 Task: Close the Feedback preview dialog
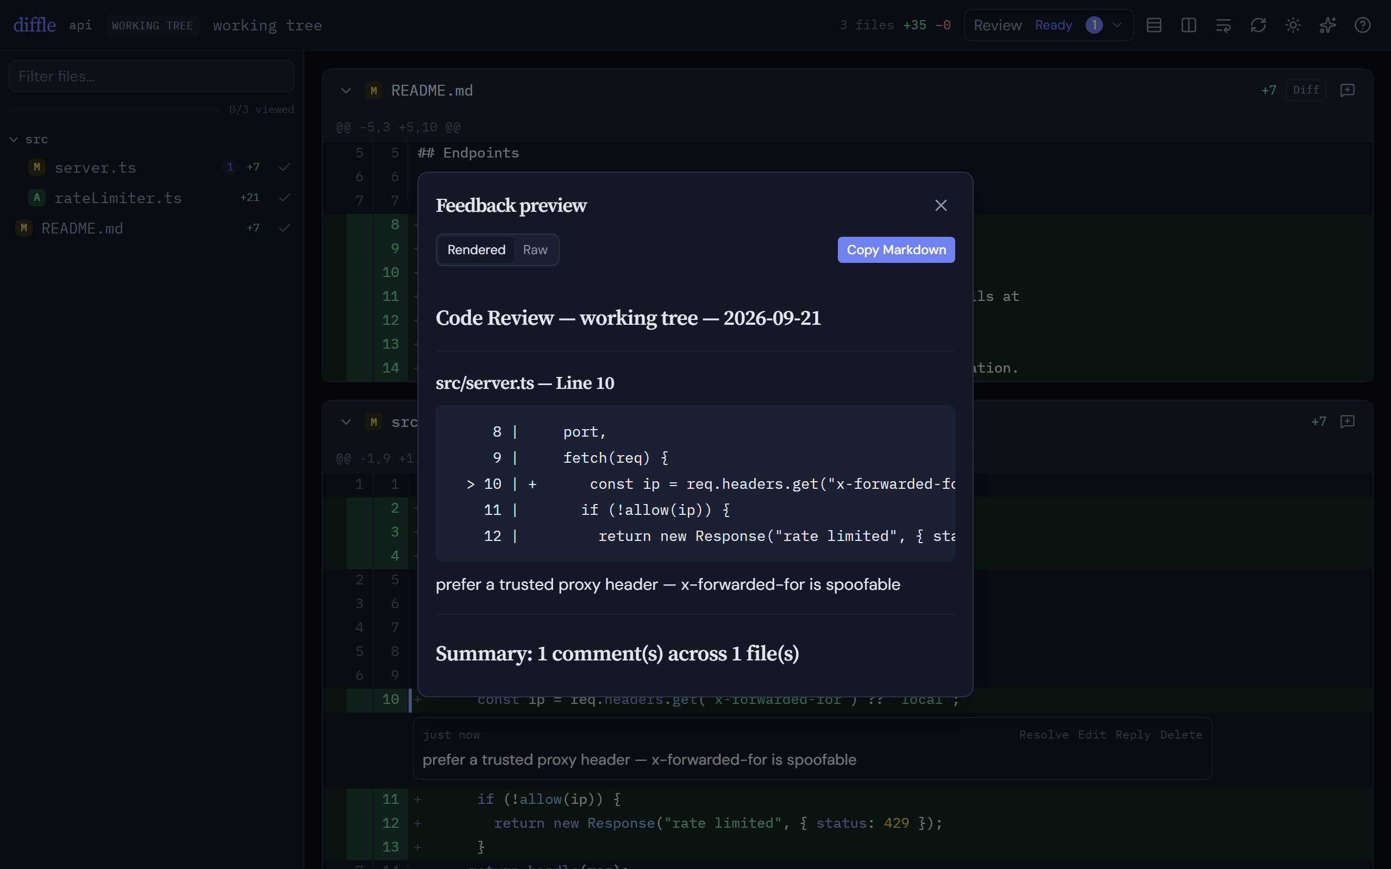(941, 205)
